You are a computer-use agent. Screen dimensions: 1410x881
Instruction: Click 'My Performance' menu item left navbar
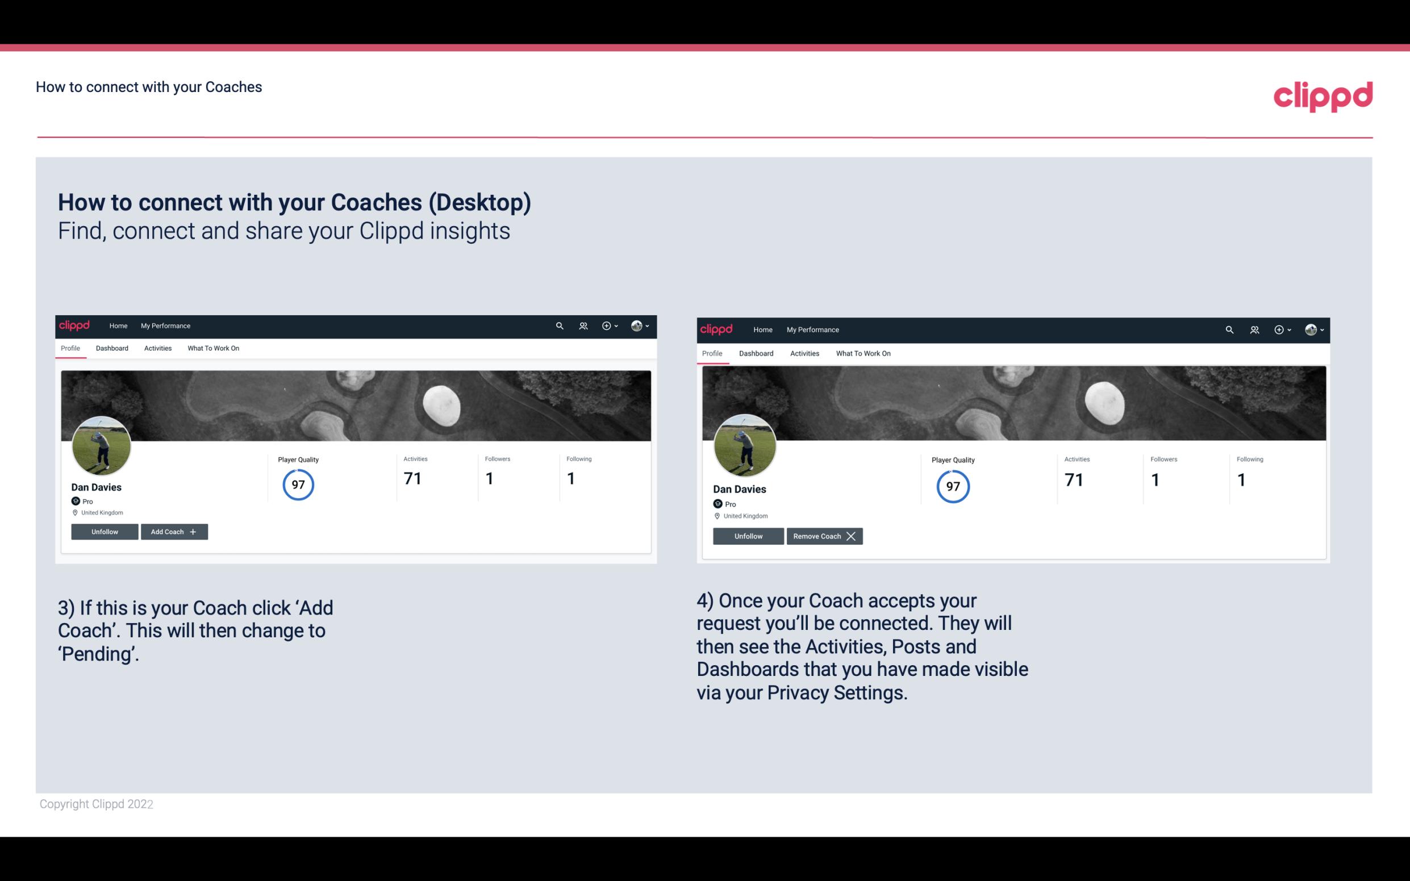pos(164,326)
